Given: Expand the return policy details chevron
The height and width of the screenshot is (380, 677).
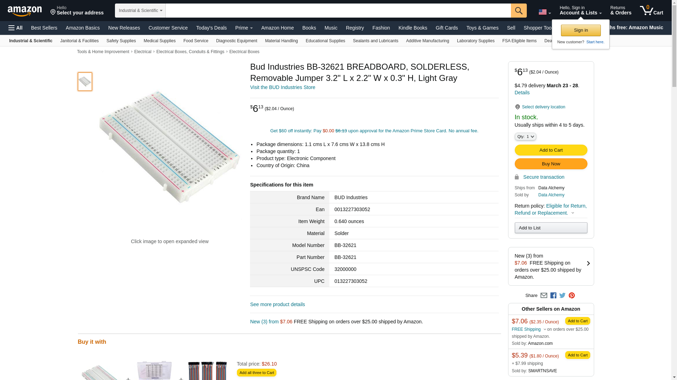Looking at the screenshot, I should point(573,213).
